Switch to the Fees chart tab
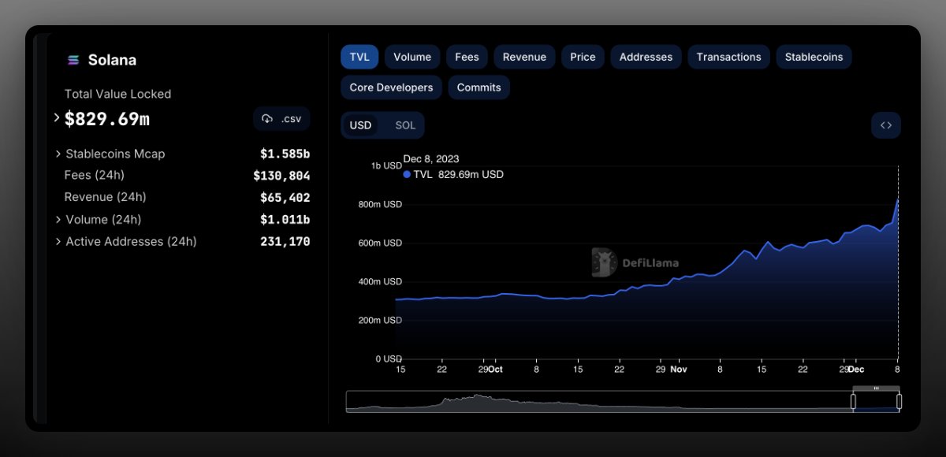The image size is (946, 457). (467, 57)
